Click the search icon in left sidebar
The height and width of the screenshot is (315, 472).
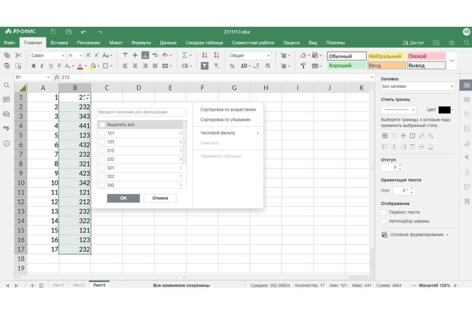point(6,85)
